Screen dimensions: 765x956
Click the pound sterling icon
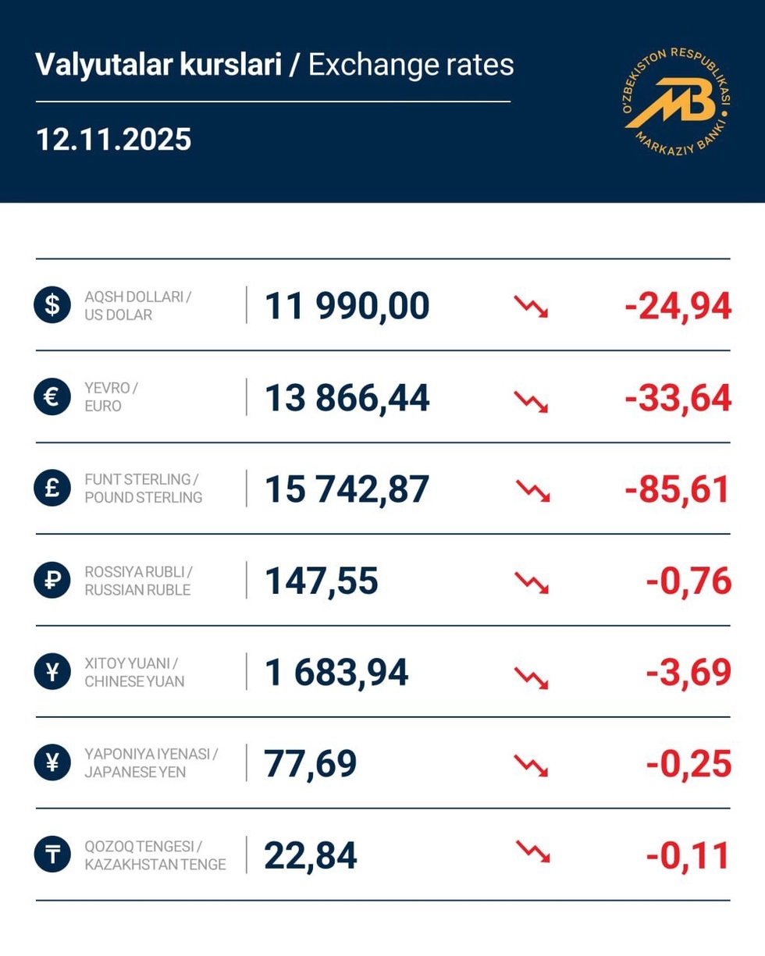coord(53,489)
